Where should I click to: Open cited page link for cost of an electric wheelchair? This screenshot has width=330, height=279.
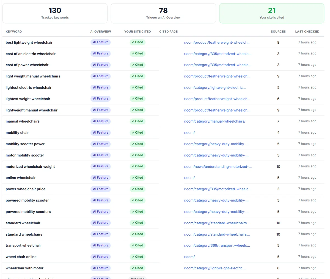(x=218, y=54)
